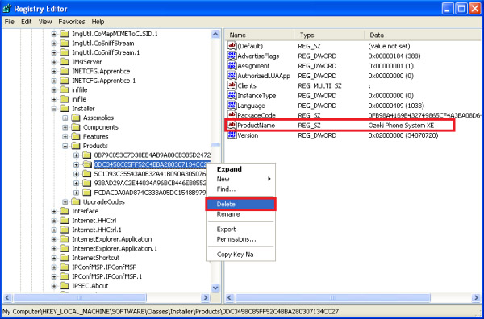Open the Edit menu

(27, 22)
